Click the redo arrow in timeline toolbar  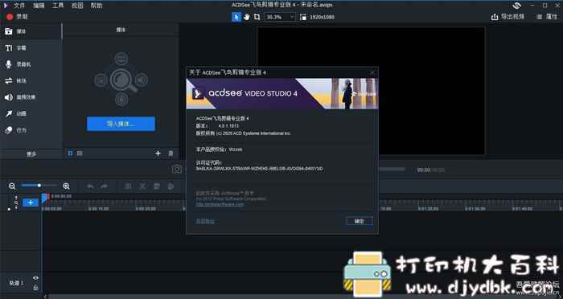coord(104,186)
